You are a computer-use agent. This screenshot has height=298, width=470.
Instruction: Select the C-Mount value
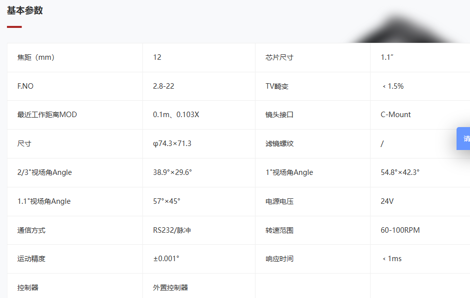coord(396,115)
